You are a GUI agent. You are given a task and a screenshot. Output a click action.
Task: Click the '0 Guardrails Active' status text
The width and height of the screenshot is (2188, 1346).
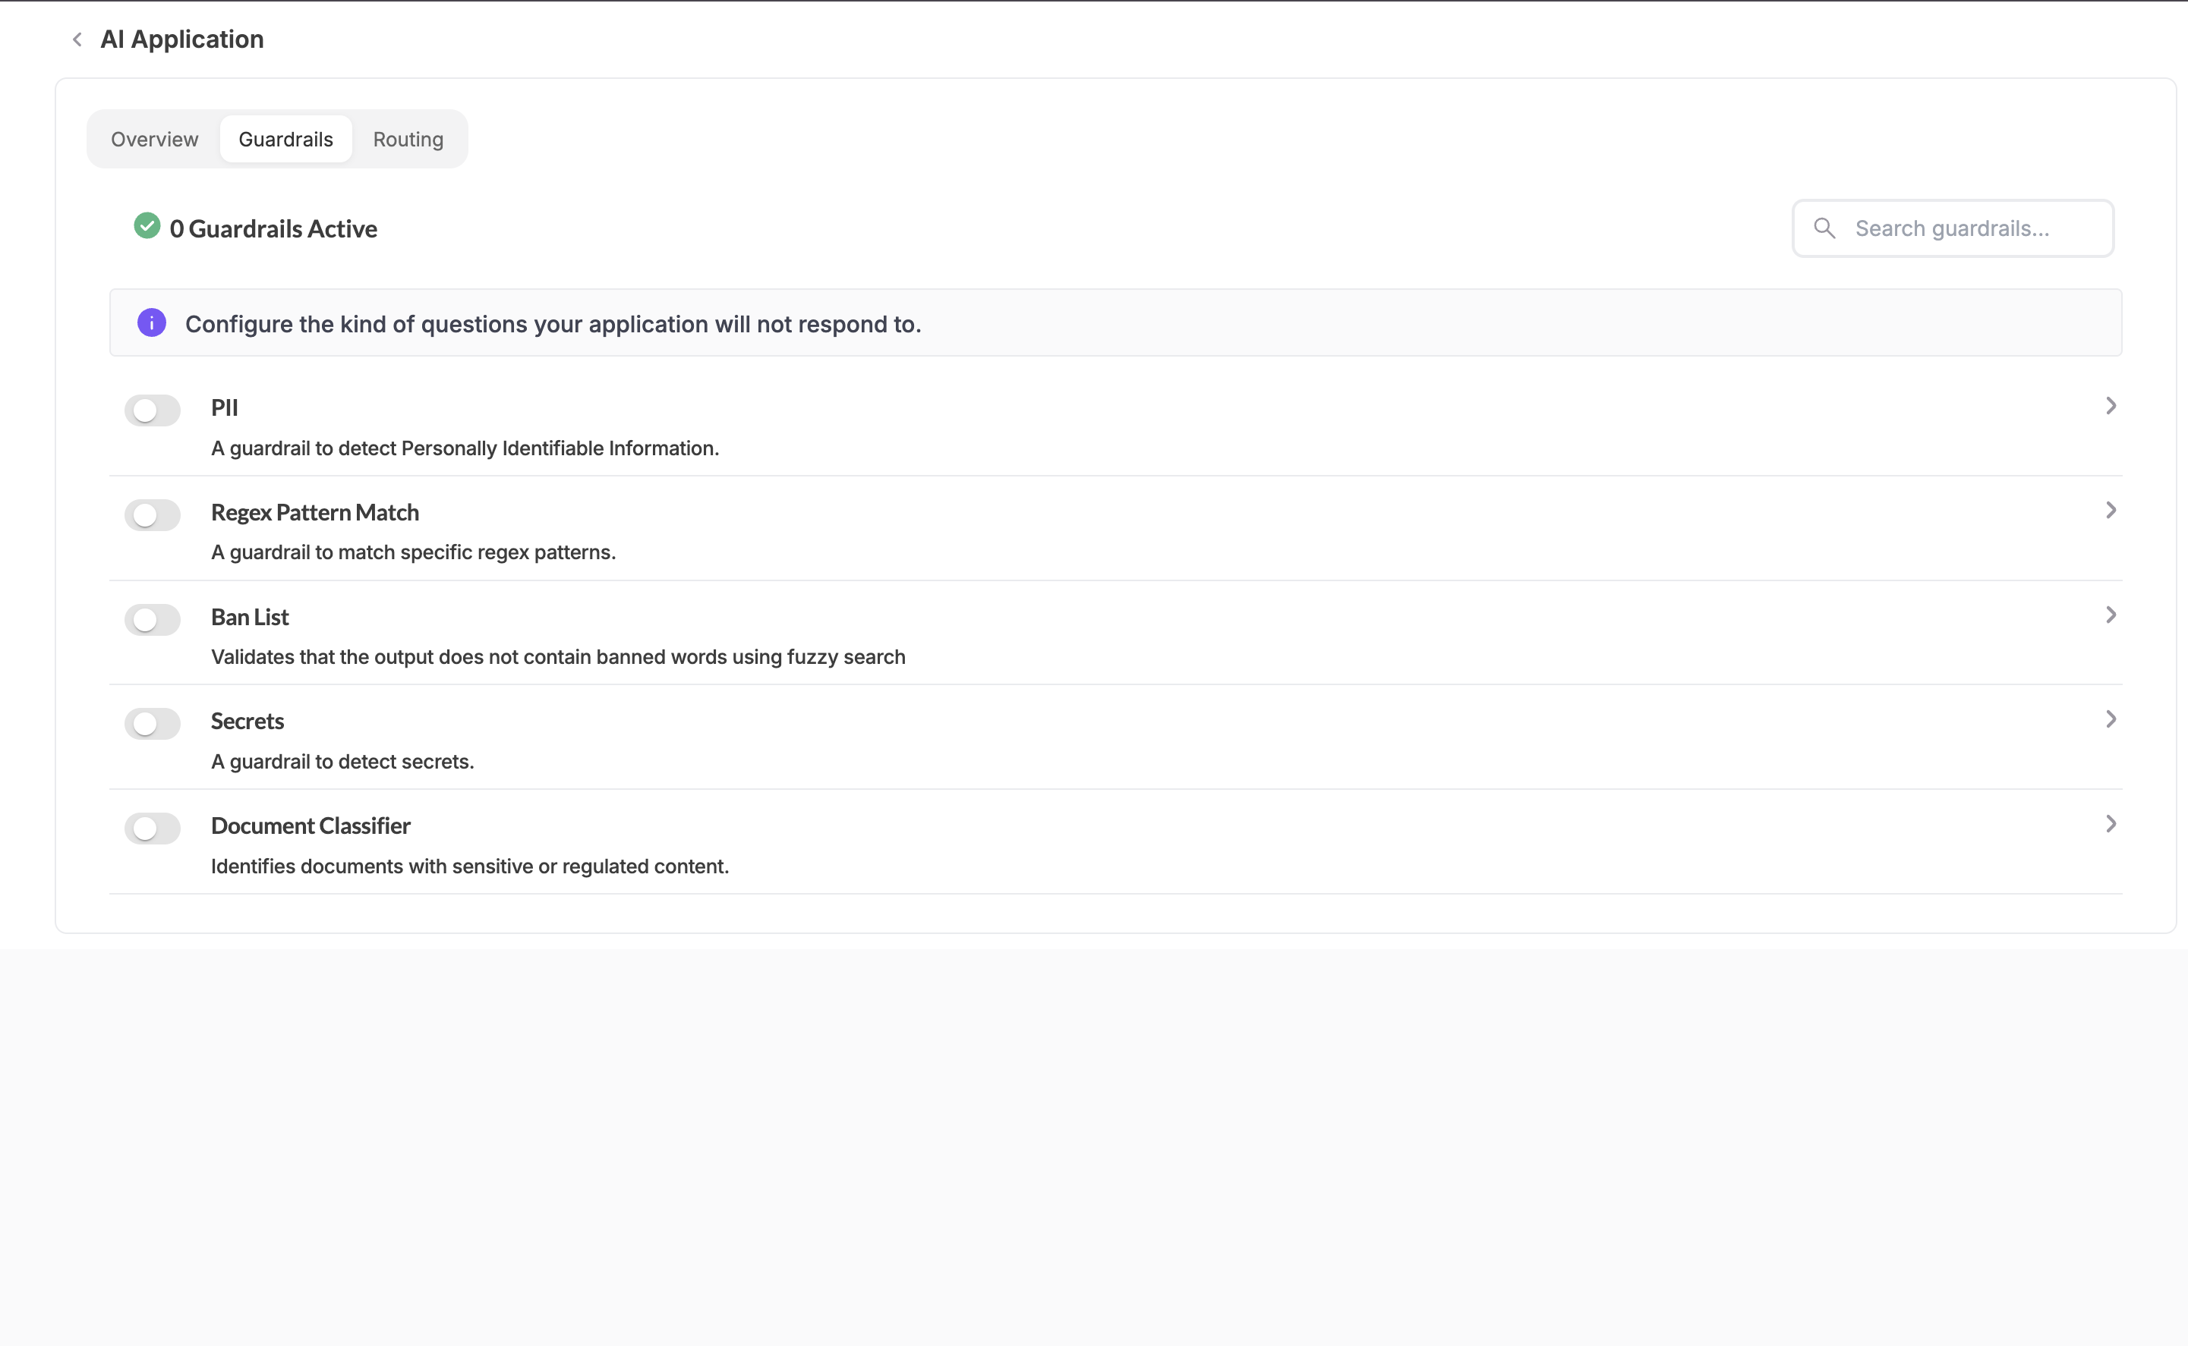coord(273,229)
